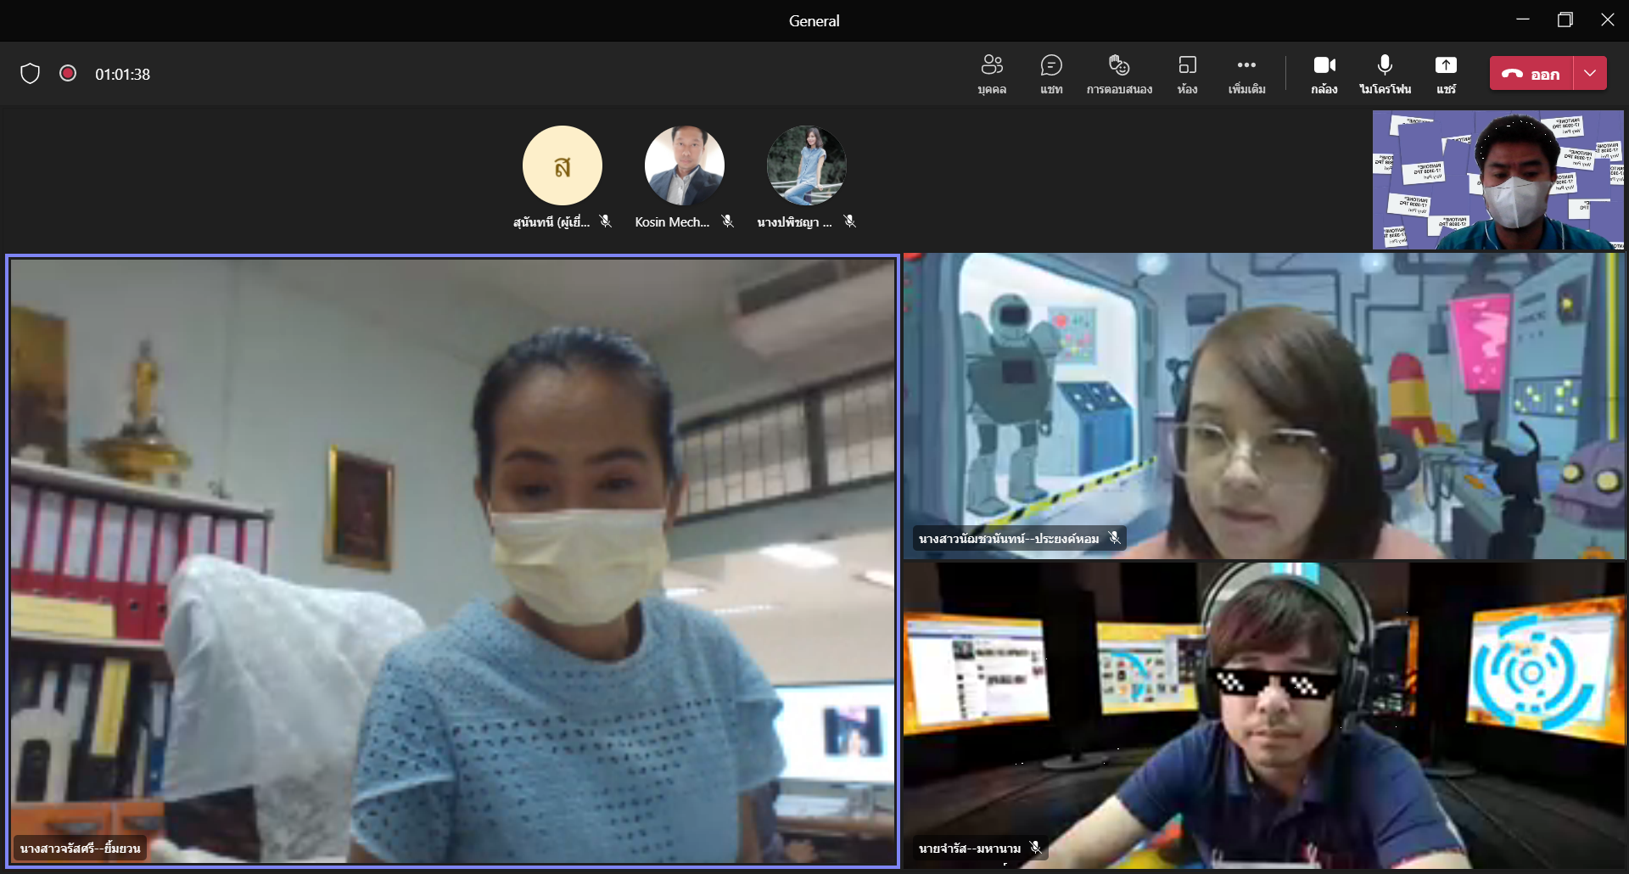Select the สุนันทนี participant avatar
Viewport: 1629px width, 874px height.
click(563, 165)
